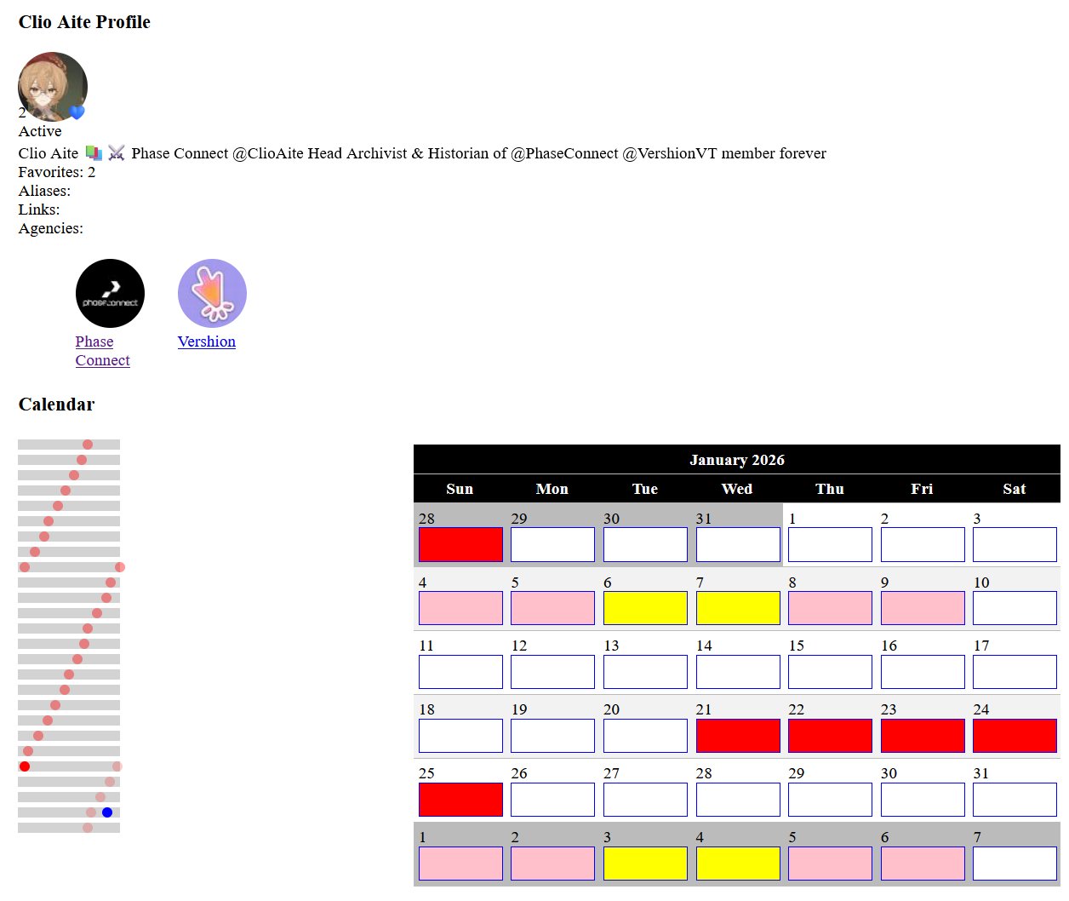This screenshot has width=1069, height=901.
Task: Select the cell for January 26
Action: (x=552, y=800)
